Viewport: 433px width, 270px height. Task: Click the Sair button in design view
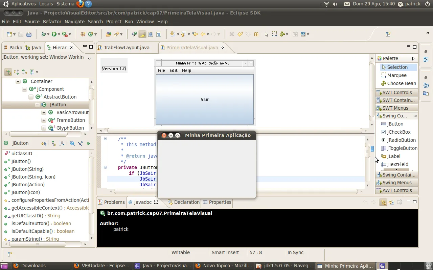pyautogui.click(x=204, y=100)
